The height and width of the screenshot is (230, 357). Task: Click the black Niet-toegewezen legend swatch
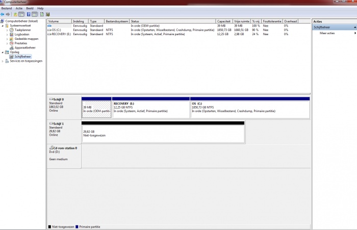point(49,227)
